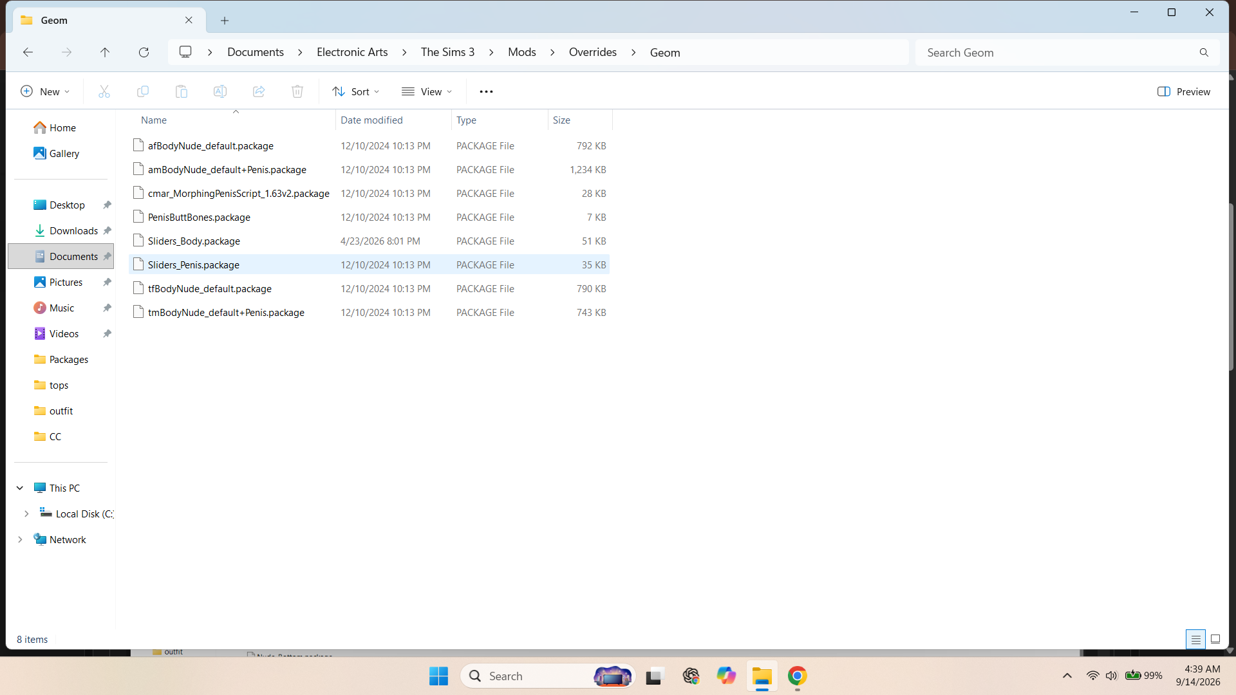This screenshot has width=1236, height=695.
Task: Select tfBodyNude_default.package file
Action: 370,288
